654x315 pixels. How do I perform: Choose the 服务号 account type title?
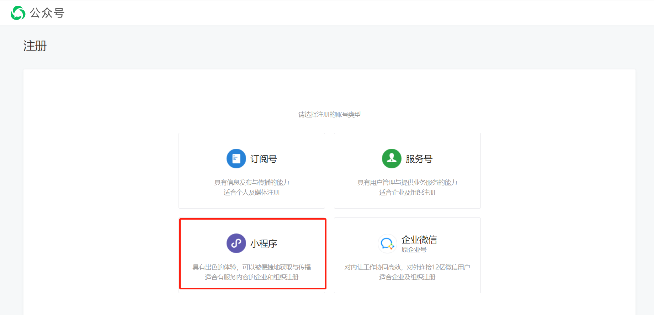click(x=419, y=159)
